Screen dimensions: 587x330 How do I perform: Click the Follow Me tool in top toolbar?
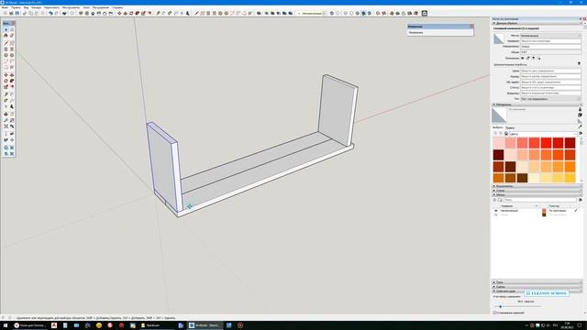[138, 13]
